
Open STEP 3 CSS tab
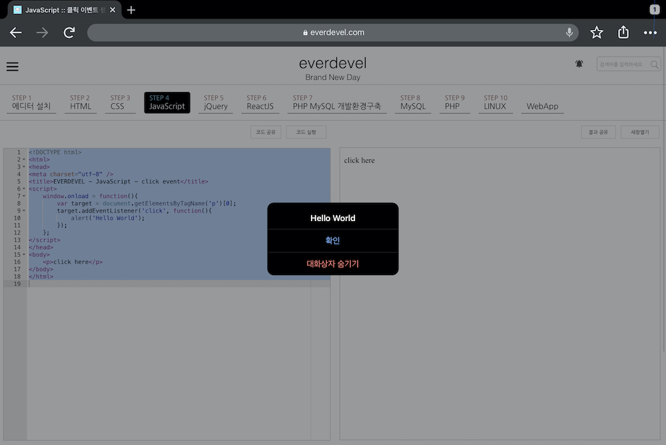(x=120, y=103)
